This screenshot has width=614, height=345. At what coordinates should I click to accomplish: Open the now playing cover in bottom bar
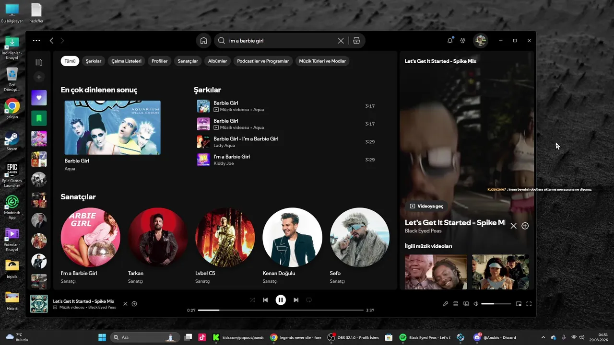pos(39,304)
